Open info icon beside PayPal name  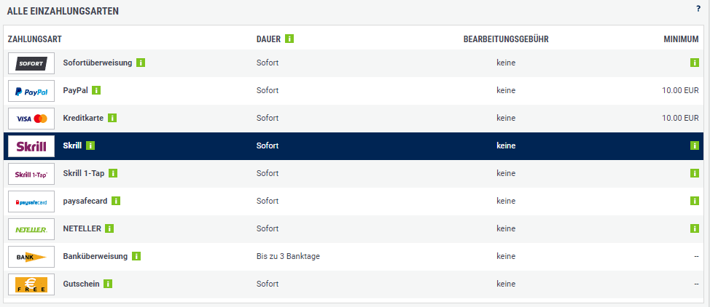pyautogui.click(x=96, y=90)
